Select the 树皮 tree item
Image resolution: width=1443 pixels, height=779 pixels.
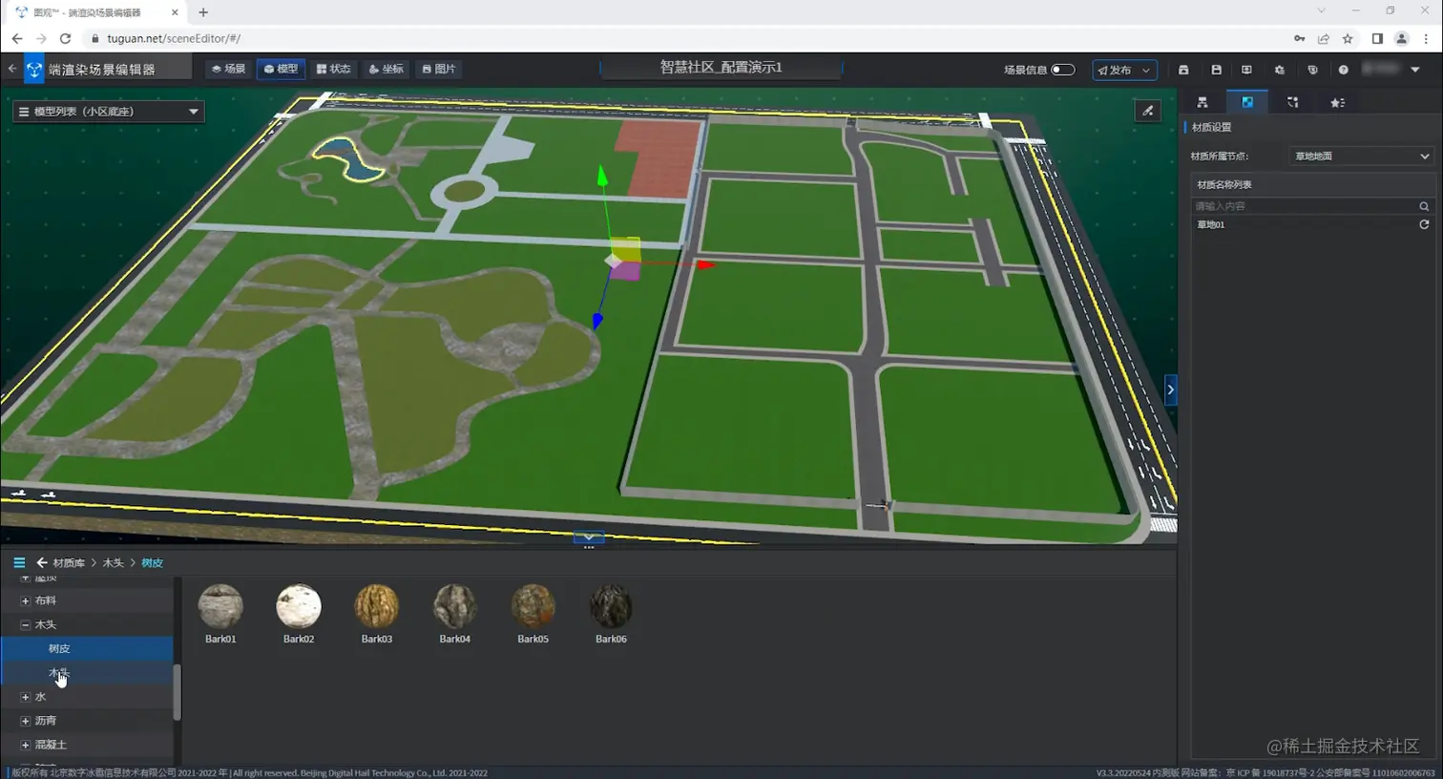point(87,649)
